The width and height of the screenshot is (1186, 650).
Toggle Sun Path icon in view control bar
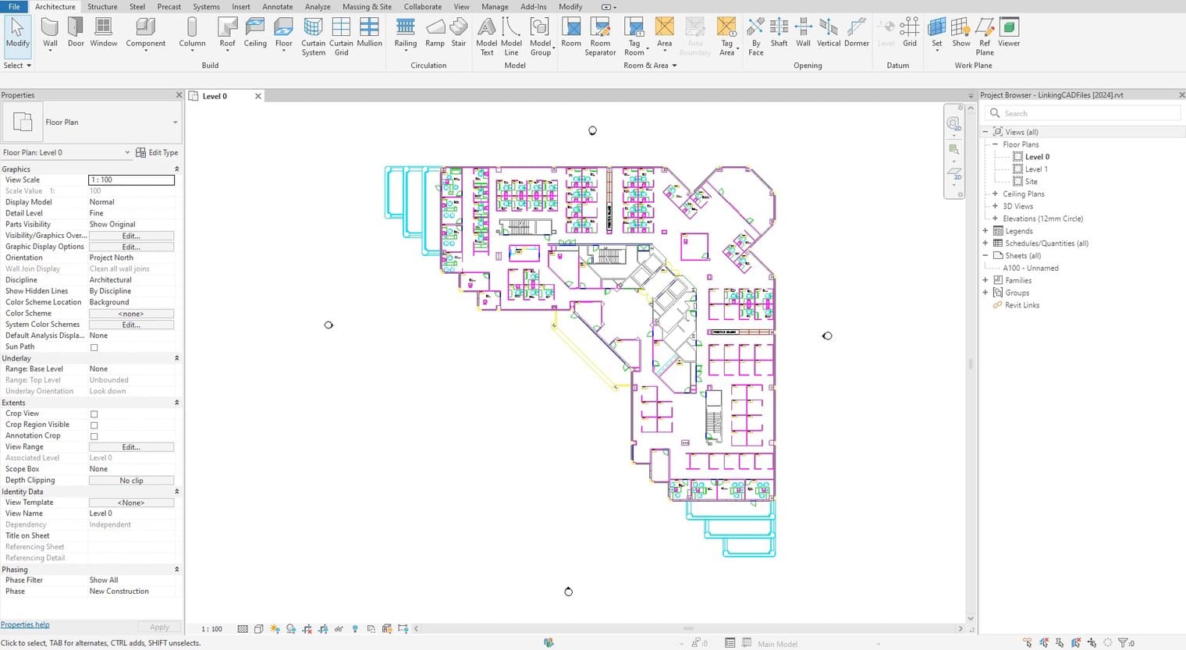point(275,629)
